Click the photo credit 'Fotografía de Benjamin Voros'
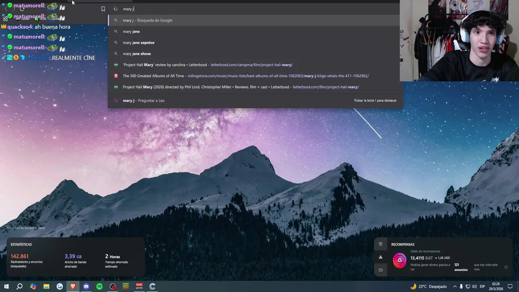The image size is (519, 292). coord(26,228)
